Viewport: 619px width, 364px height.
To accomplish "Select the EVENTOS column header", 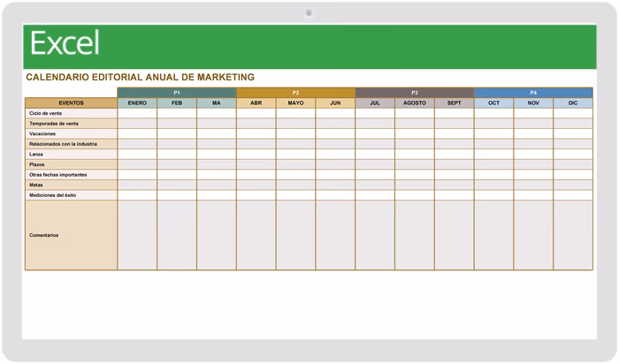I will point(71,103).
